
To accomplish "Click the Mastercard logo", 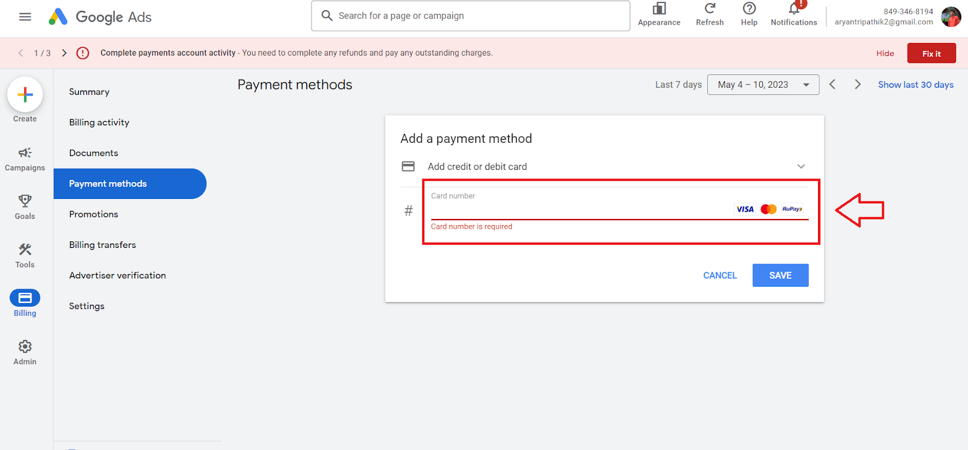I will coord(768,209).
